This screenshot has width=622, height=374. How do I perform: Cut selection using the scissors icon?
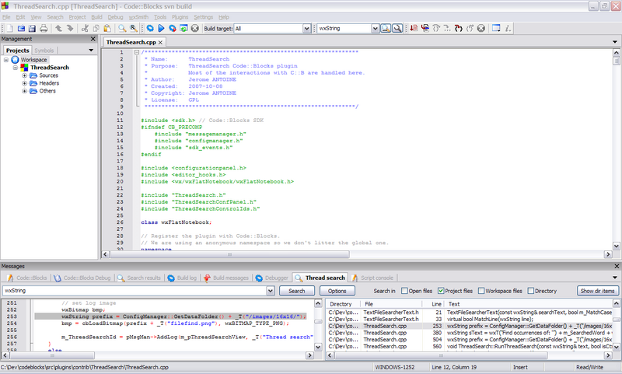(85, 28)
